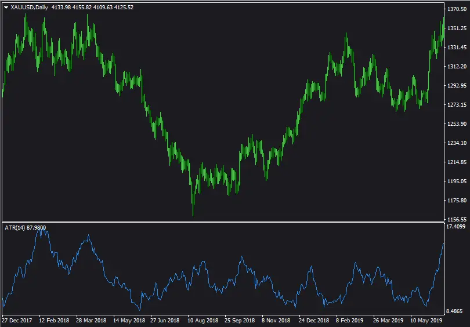
Task: Click price level 1195.05 on the scale
Action: pyautogui.click(x=457, y=181)
